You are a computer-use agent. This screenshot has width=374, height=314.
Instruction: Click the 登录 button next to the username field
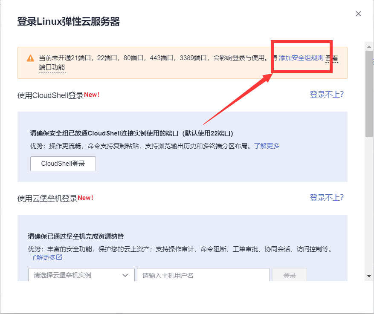(290, 275)
